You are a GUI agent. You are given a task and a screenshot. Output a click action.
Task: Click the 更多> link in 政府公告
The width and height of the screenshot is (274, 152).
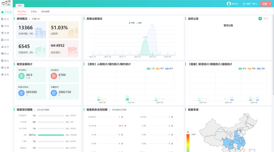(x=266, y=18)
